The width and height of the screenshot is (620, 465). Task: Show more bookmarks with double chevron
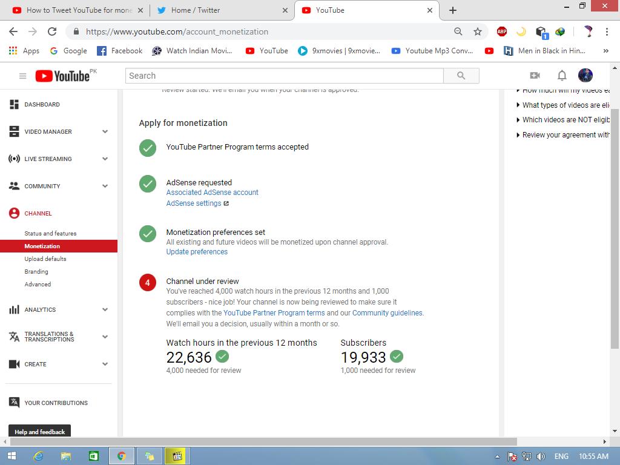pos(605,51)
